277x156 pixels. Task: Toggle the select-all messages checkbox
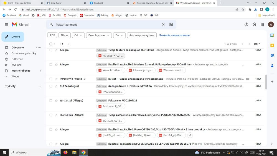(51, 44)
